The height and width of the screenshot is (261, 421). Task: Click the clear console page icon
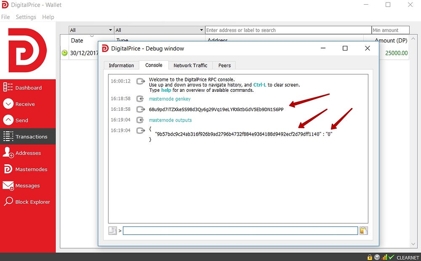click(x=112, y=230)
